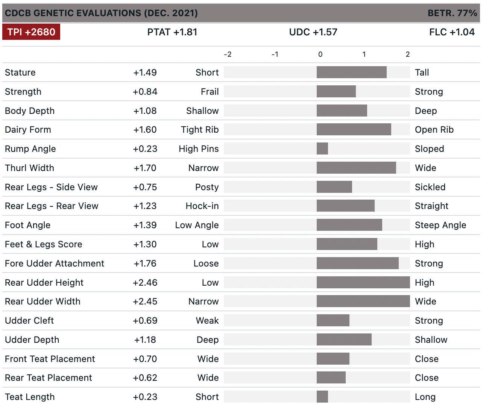Select the Dairy Form row label
The image size is (486, 409).
[28, 130]
